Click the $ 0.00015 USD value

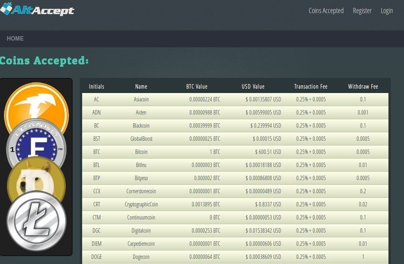pos(267,139)
